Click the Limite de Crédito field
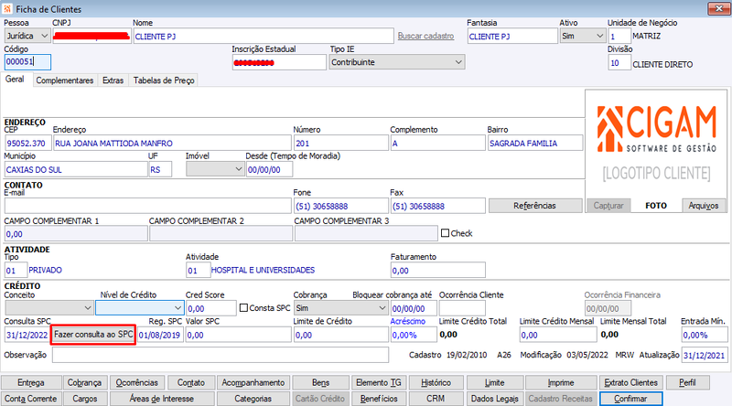732x406 pixels. [341, 335]
